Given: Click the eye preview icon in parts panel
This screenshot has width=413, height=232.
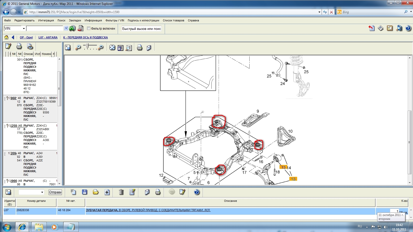Looking at the screenshot, I should [30, 46].
